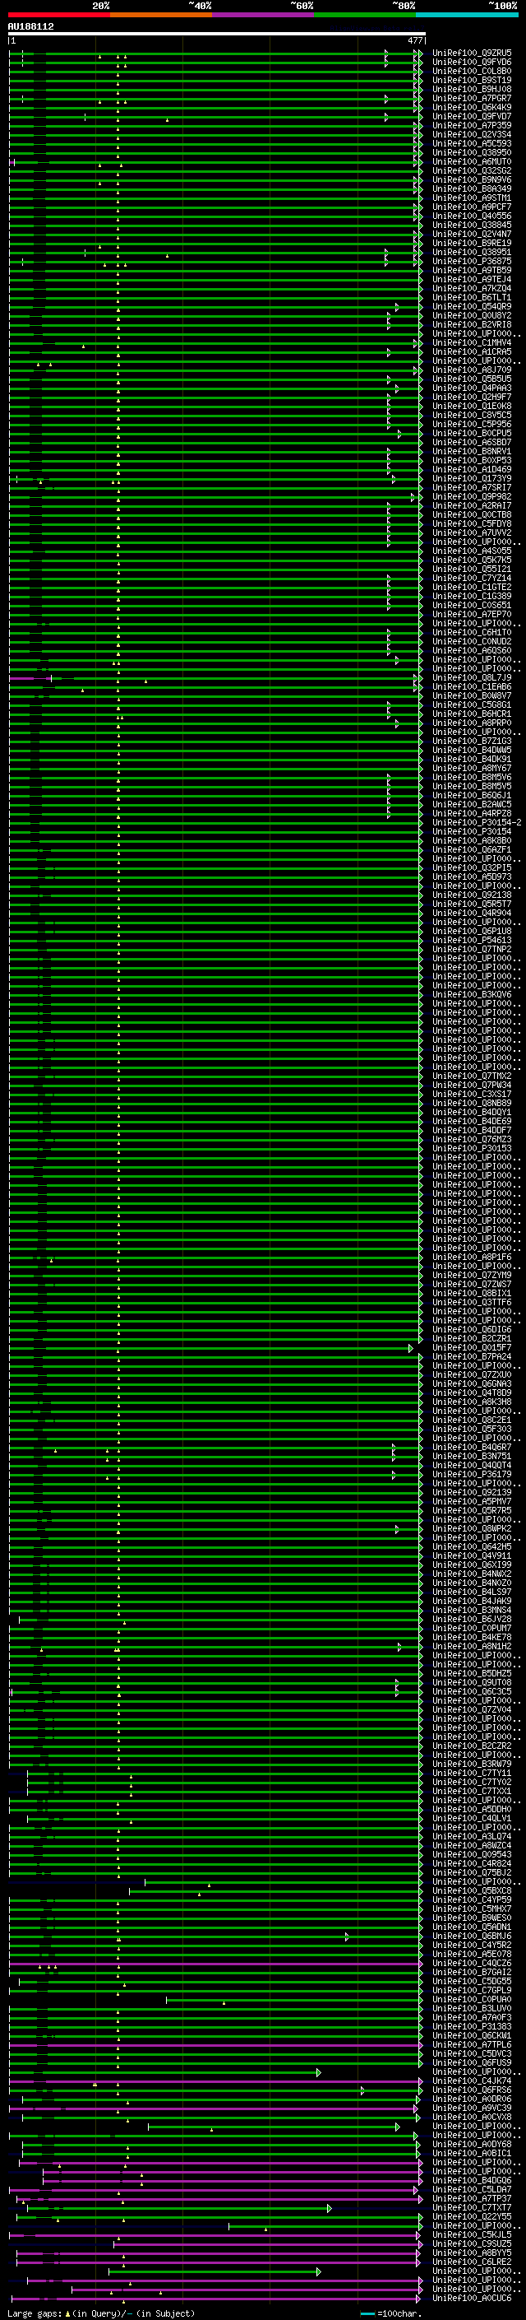Screen dimensions: 526x2320
Task: Open UniRef100_Q38950 entry
Action: pos(472,152)
